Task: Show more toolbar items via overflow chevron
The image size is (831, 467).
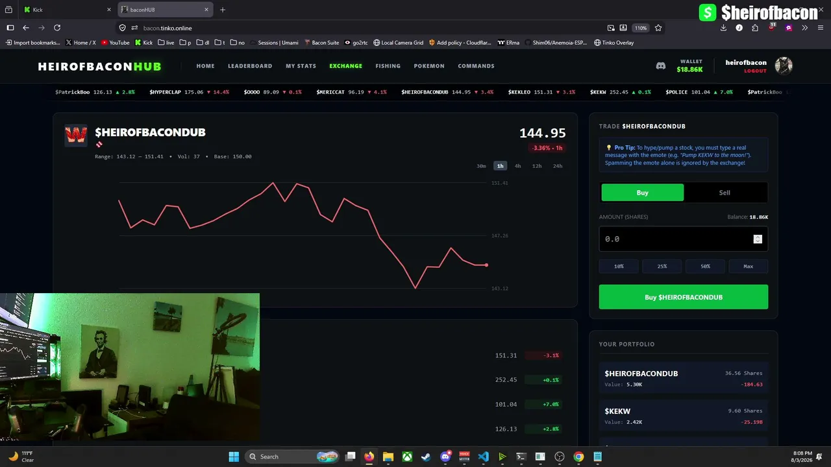Action: (804, 28)
